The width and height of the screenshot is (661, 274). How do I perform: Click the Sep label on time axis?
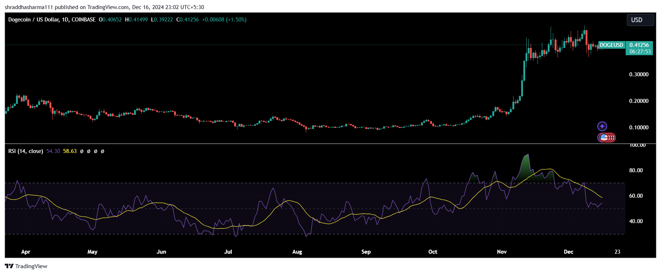point(366,252)
